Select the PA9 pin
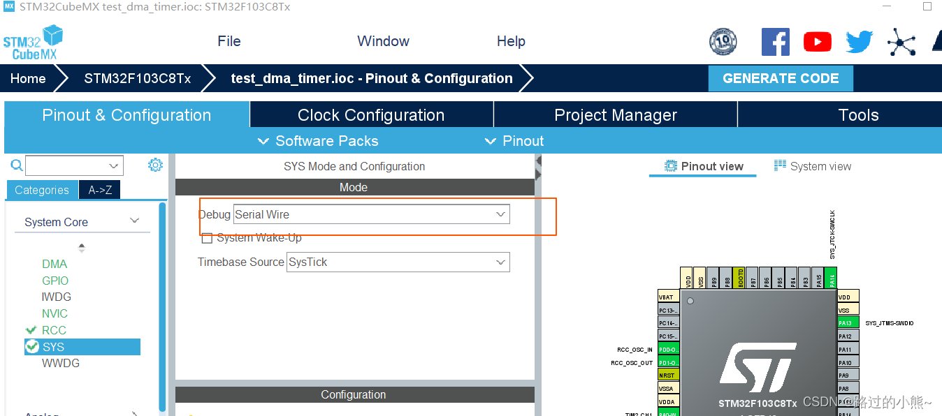Viewport: 942px width, 416px height. [848, 376]
